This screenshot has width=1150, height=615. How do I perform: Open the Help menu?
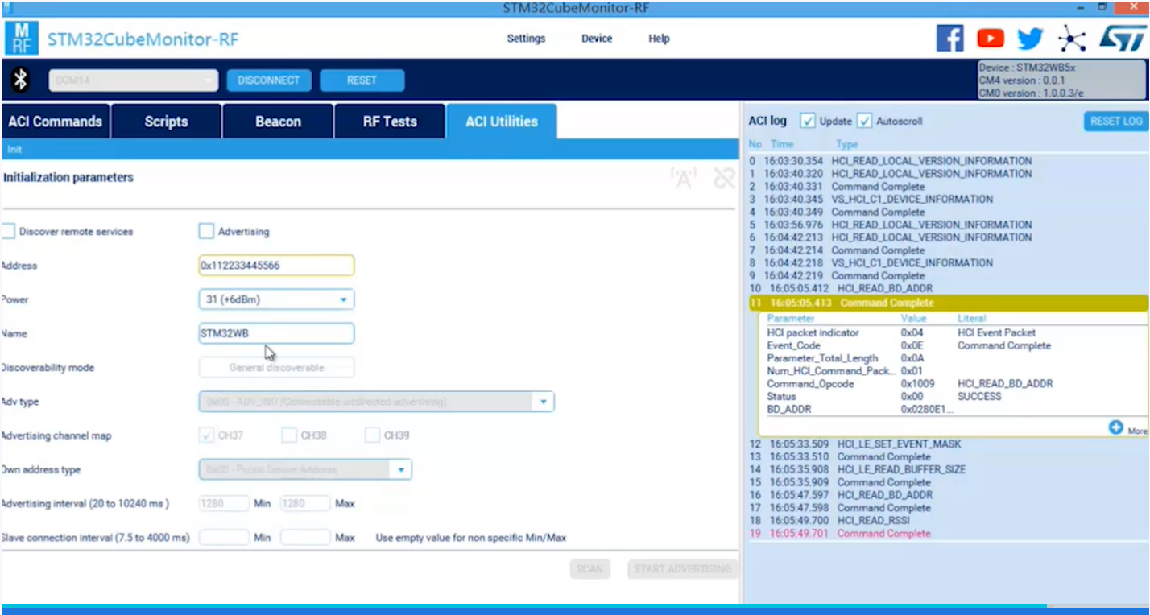pos(659,39)
